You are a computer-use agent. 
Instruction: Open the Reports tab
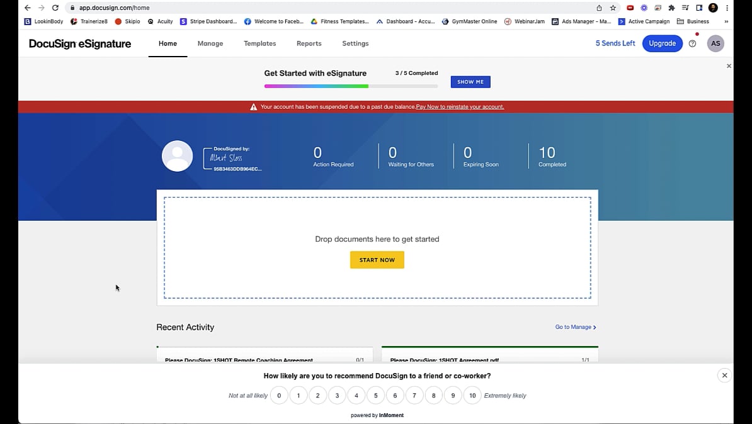309,43
